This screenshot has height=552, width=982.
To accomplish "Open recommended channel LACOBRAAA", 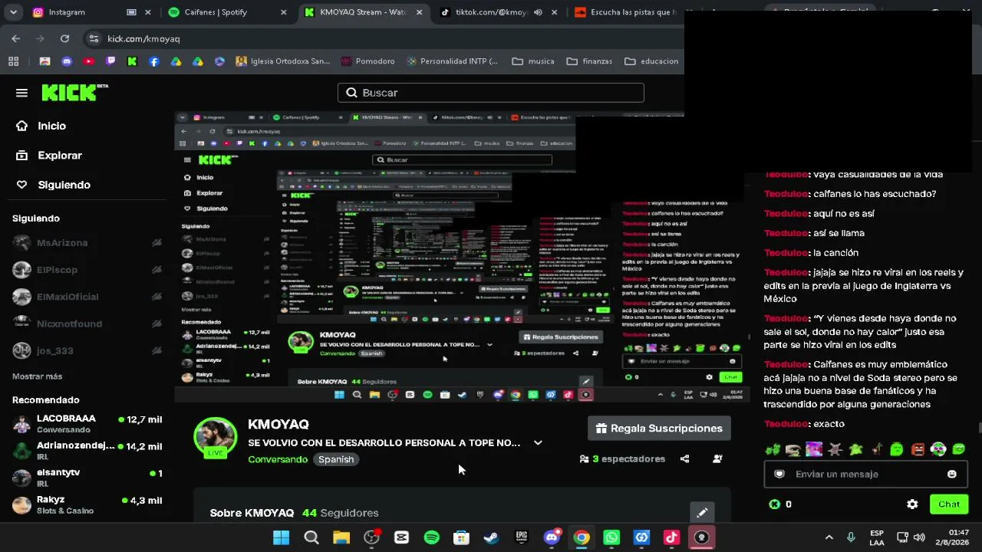I will [87, 423].
